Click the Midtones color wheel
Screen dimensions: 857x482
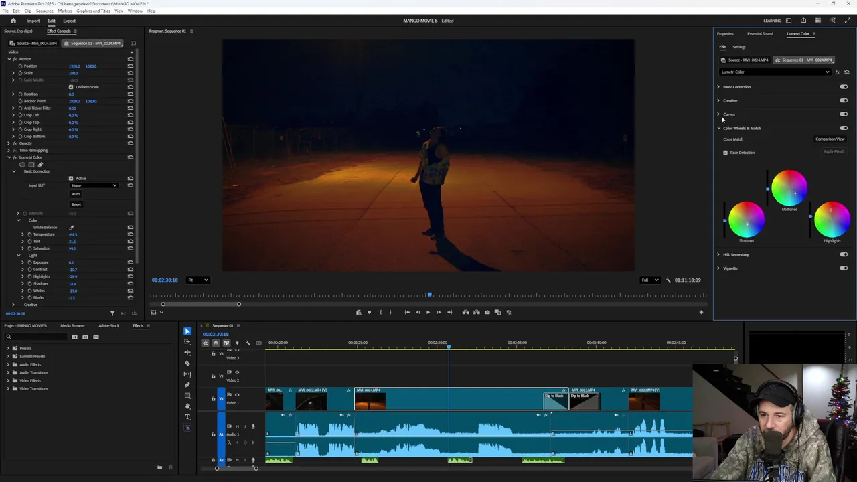(x=789, y=188)
